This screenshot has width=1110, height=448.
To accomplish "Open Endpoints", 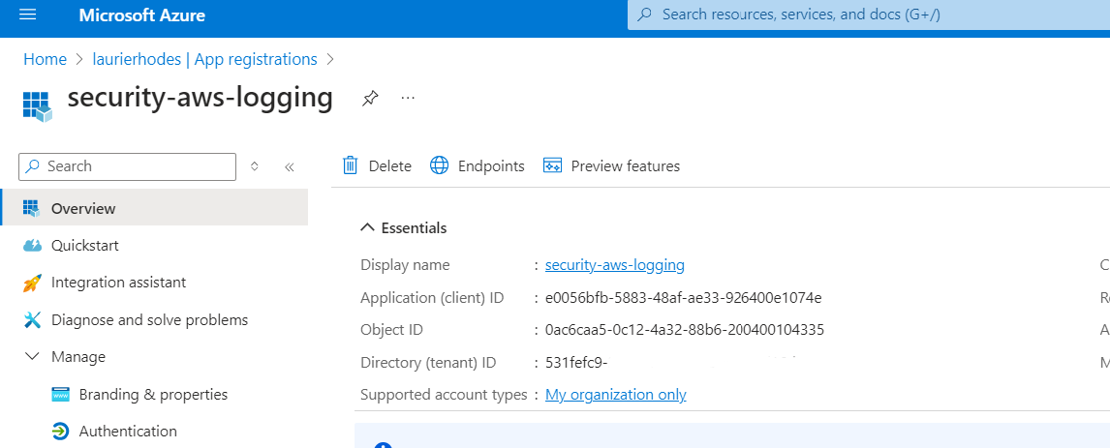I will click(x=478, y=165).
